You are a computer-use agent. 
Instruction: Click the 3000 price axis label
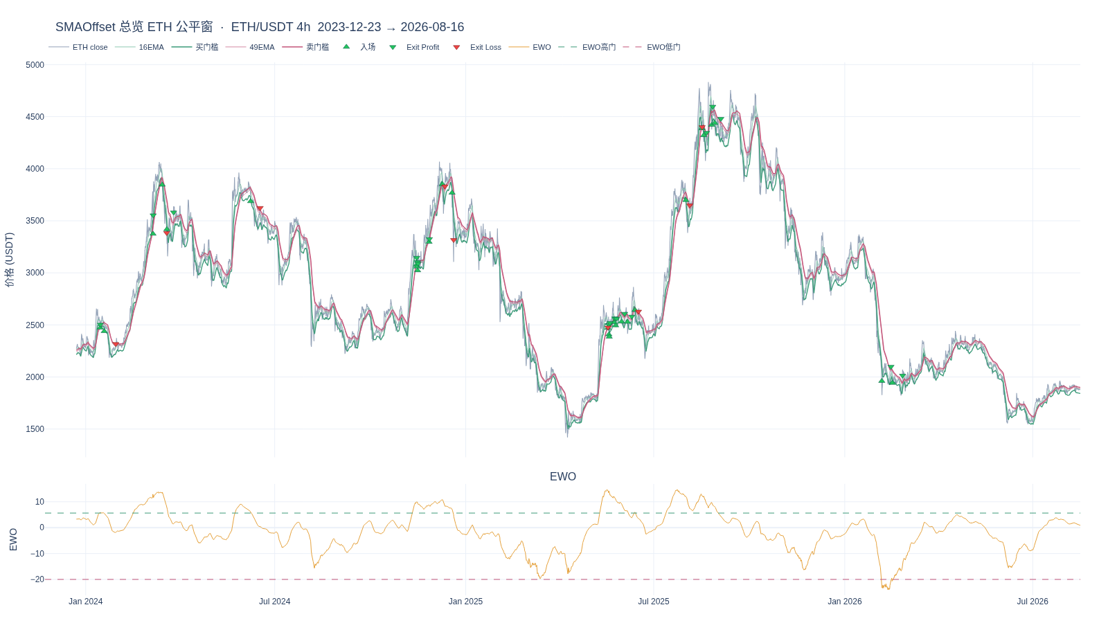click(x=35, y=273)
